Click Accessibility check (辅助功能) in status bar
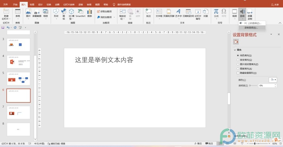 tap(56, 144)
